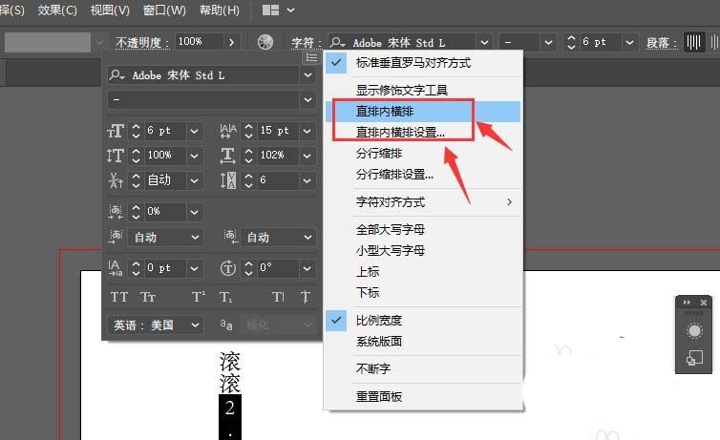Screen dimensions: 720x440
Task: Enable the 系统版面 option
Action: pyautogui.click(x=378, y=341)
